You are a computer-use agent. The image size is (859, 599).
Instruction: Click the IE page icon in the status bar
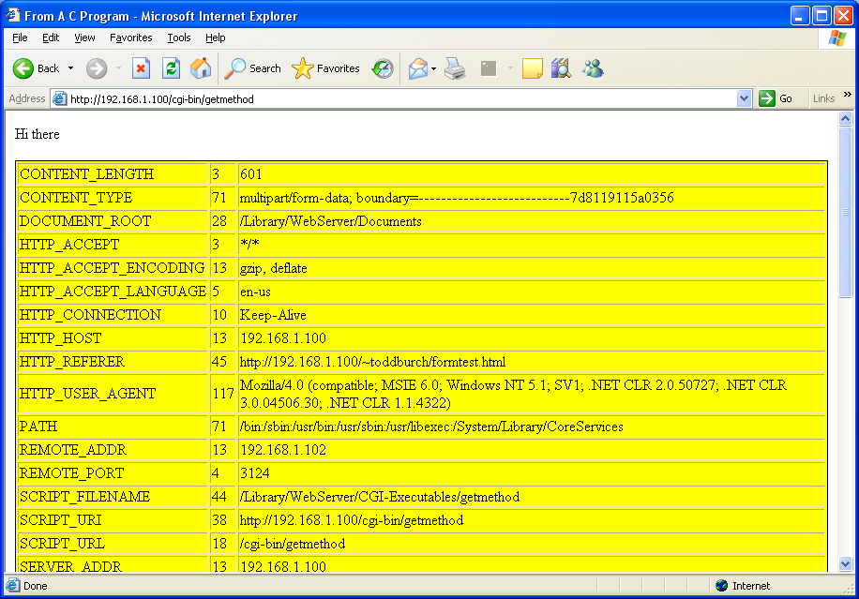point(13,585)
